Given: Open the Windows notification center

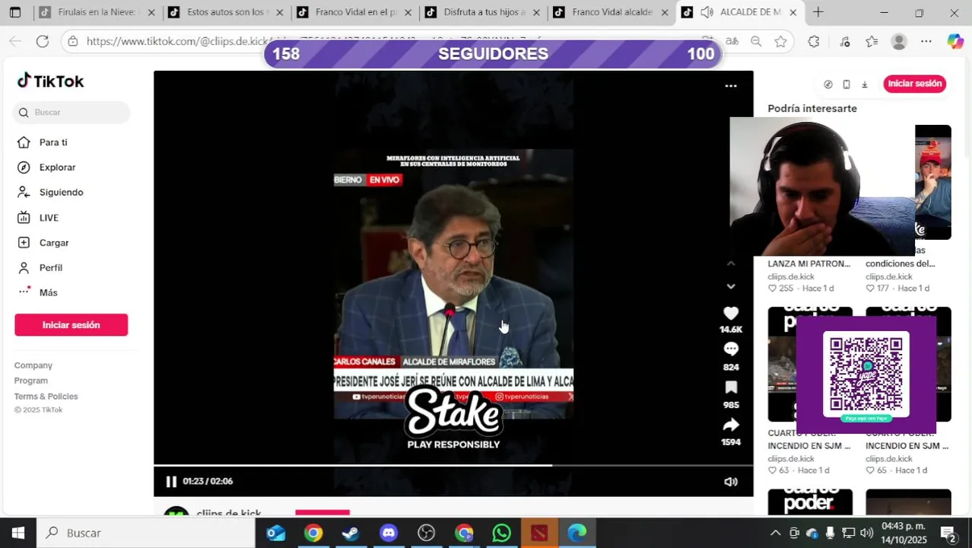Looking at the screenshot, I should point(948,533).
